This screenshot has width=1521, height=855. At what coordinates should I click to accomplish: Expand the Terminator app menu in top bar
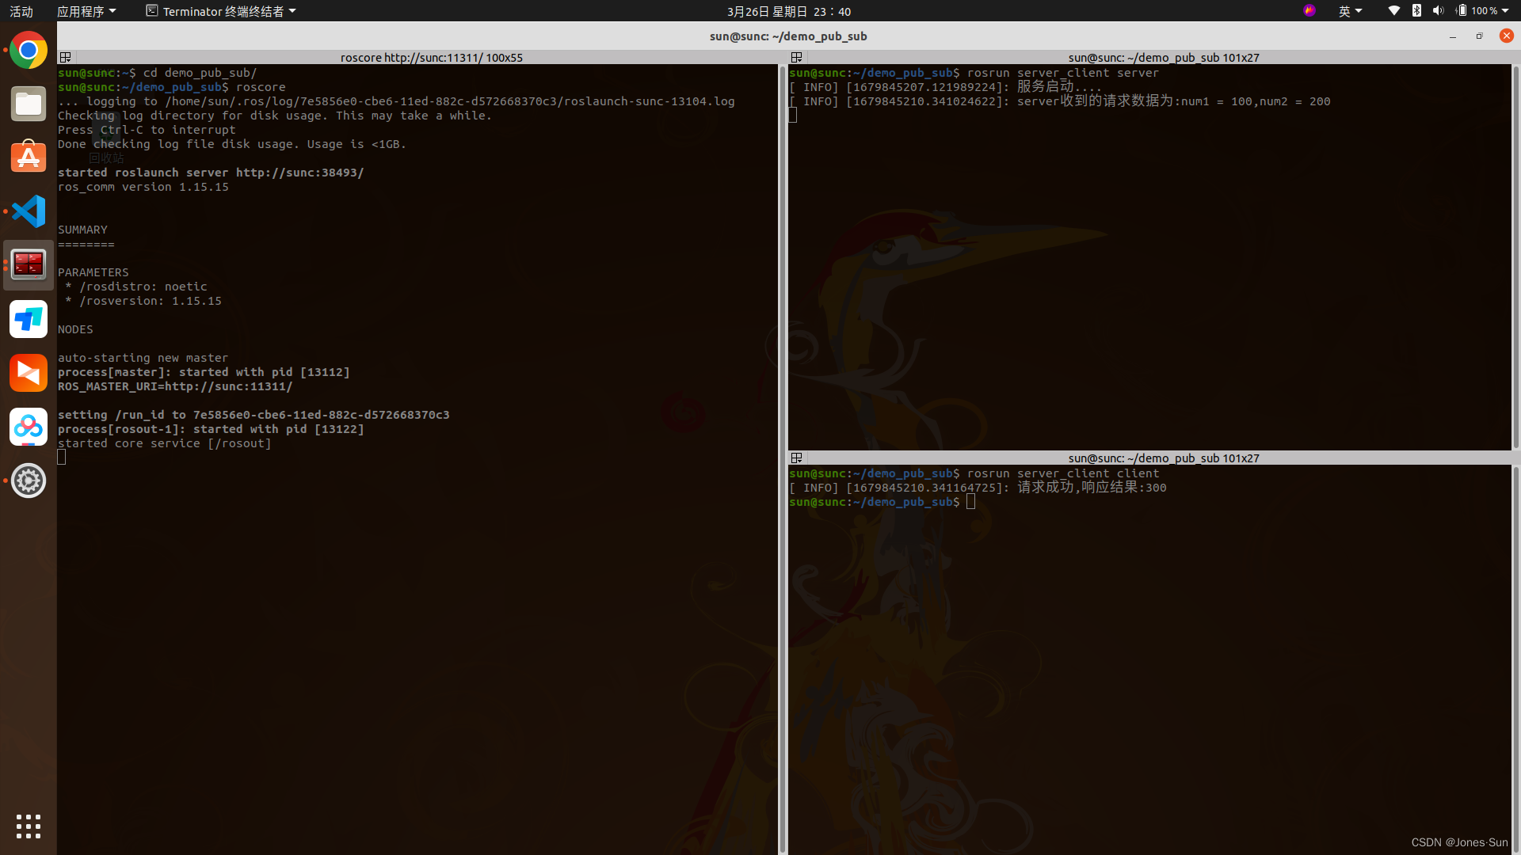coord(221,11)
